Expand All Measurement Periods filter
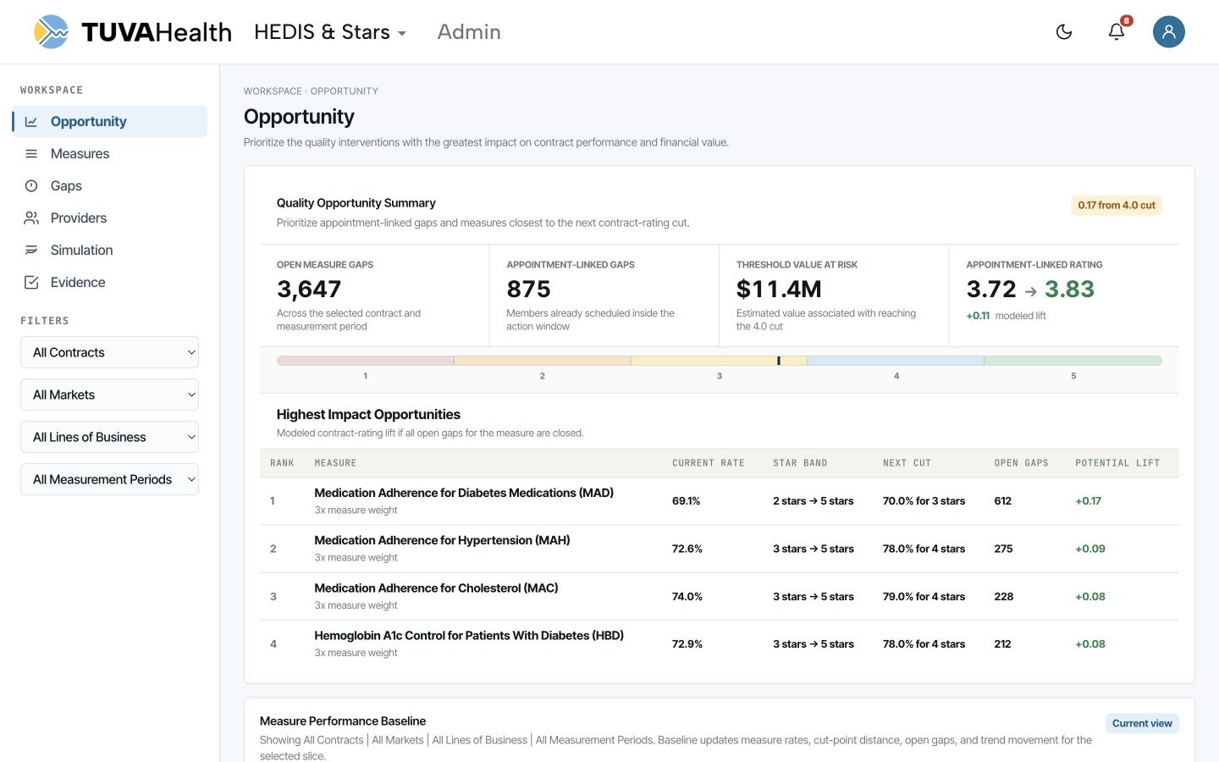 [x=109, y=479]
